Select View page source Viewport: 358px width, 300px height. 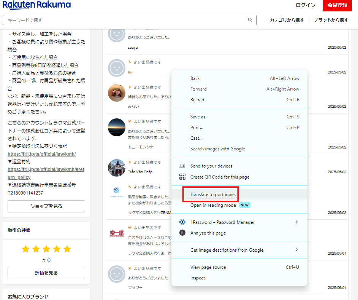pos(208,267)
